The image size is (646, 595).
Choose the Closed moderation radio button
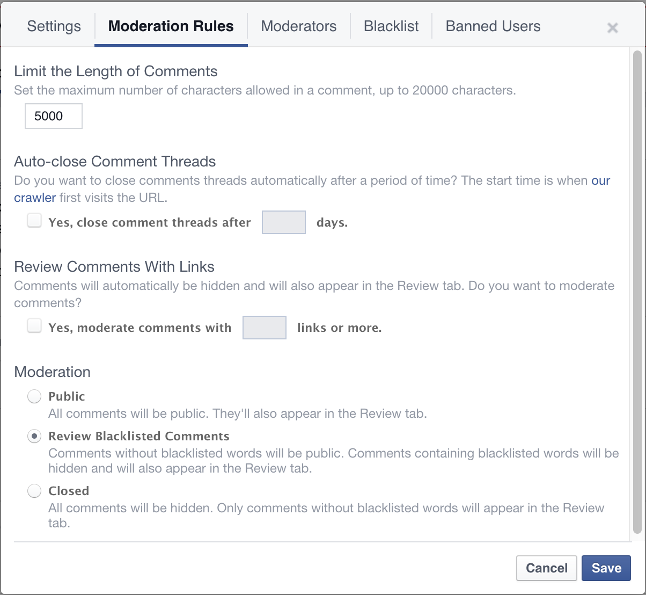click(34, 491)
